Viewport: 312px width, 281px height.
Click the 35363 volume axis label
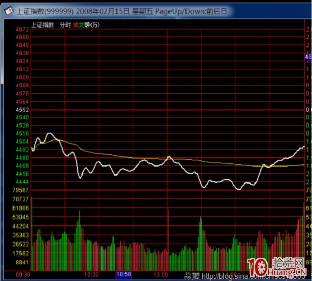click(x=20, y=235)
